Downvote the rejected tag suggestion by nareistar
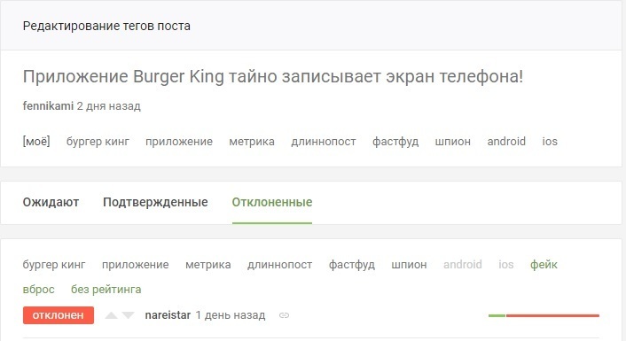Image resolution: width=626 pixels, height=341 pixels. click(x=128, y=315)
